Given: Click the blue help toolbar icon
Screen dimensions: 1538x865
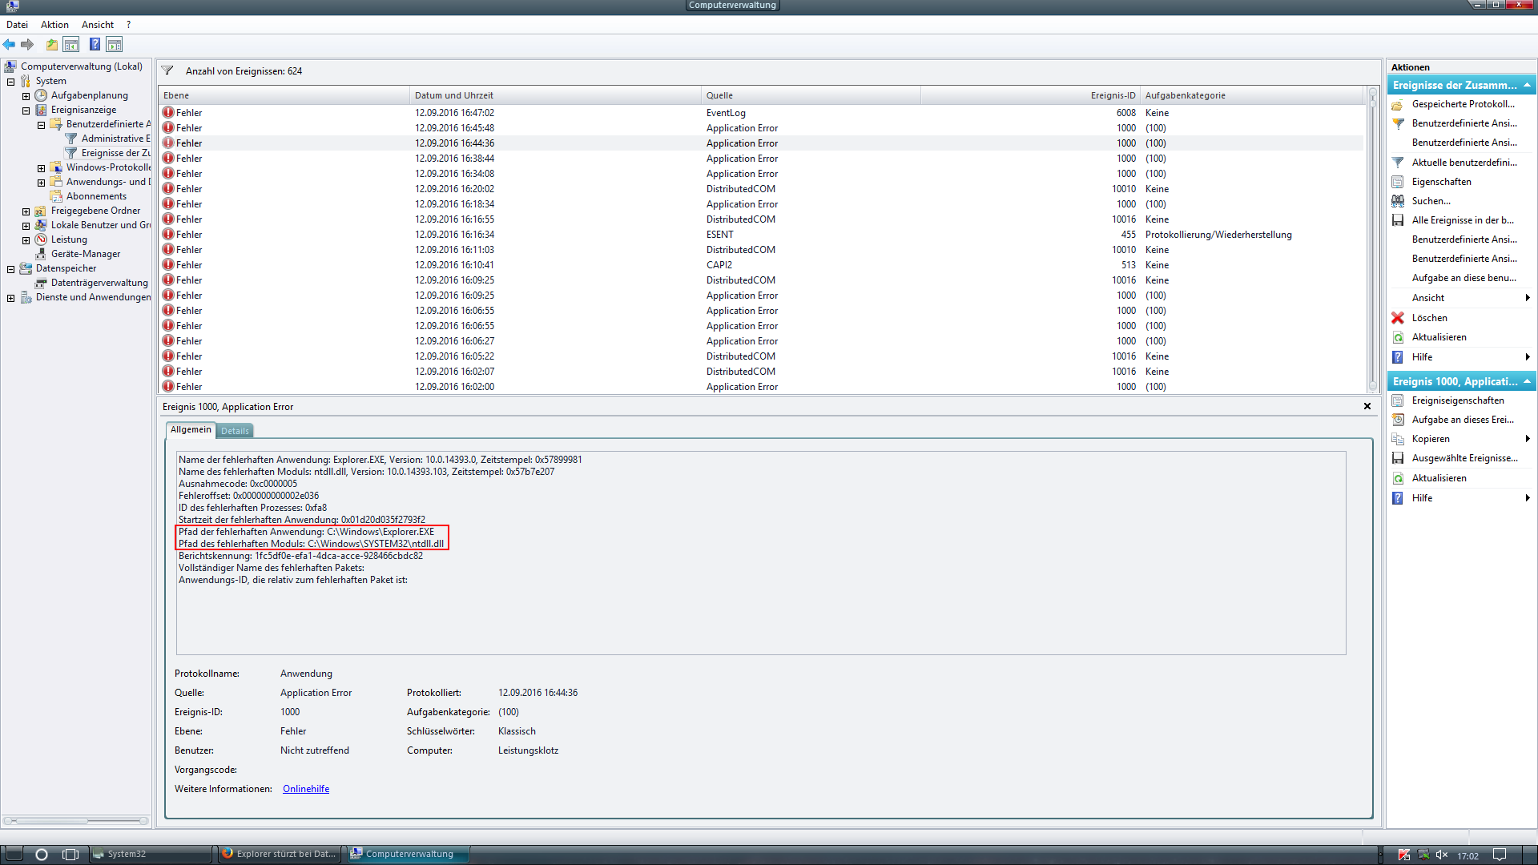Looking at the screenshot, I should coord(95,45).
